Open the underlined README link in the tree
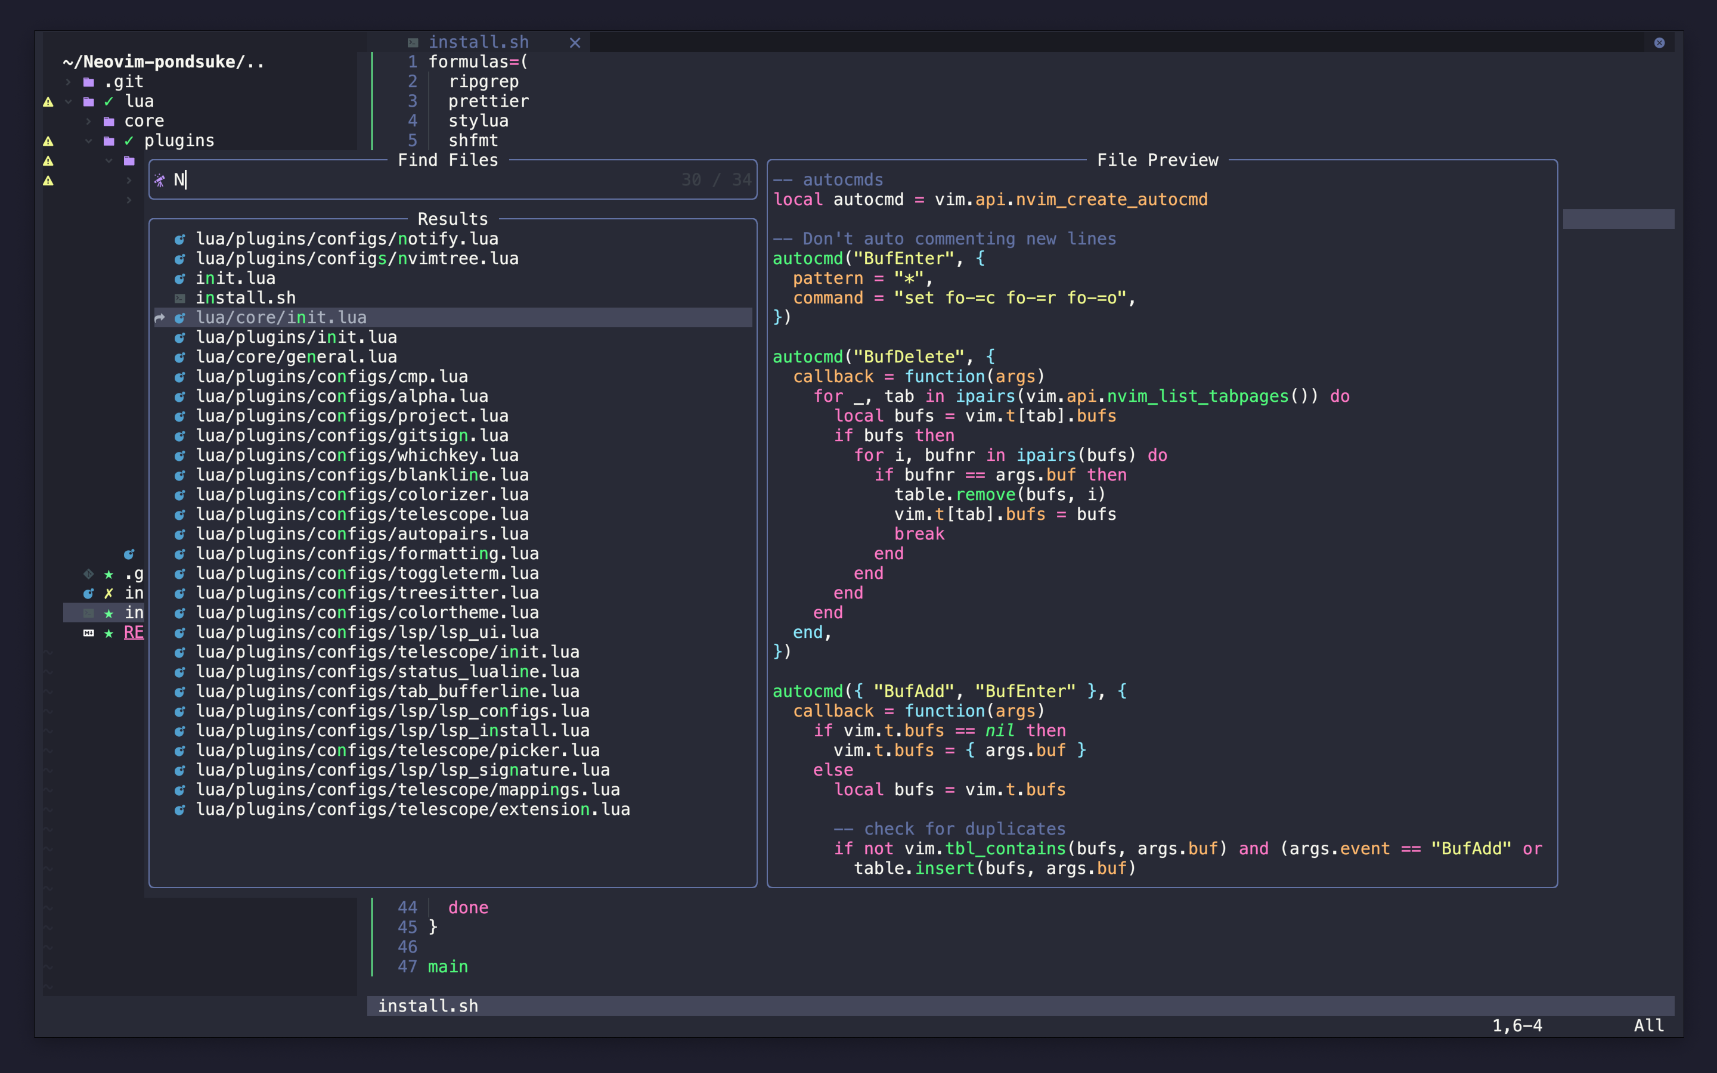The height and width of the screenshot is (1073, 1717). tap(134, 633)
